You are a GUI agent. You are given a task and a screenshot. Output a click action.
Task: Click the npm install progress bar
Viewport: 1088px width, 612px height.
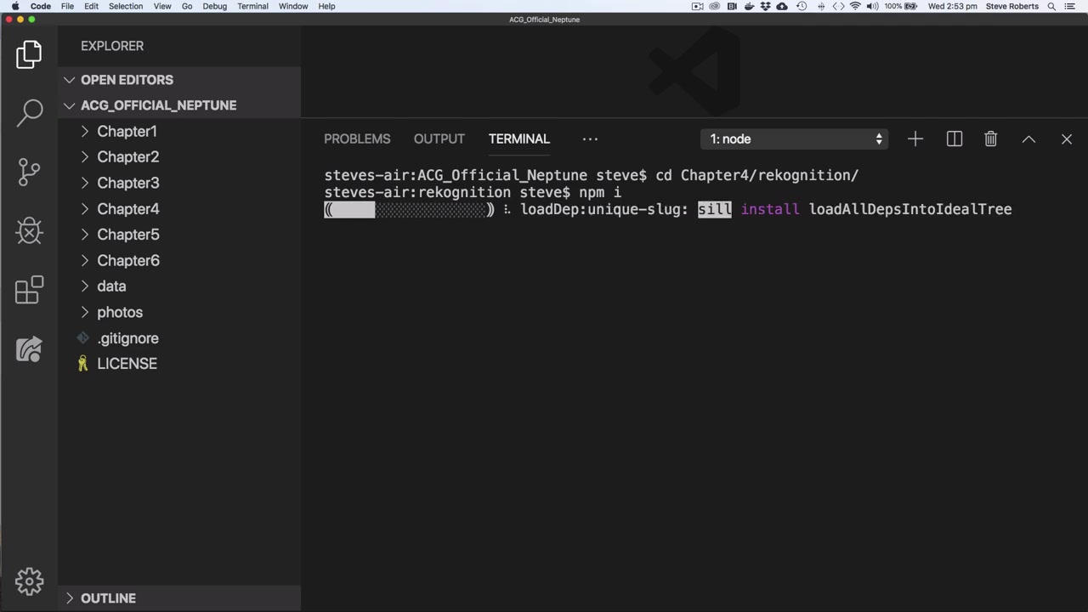[409, 209]
